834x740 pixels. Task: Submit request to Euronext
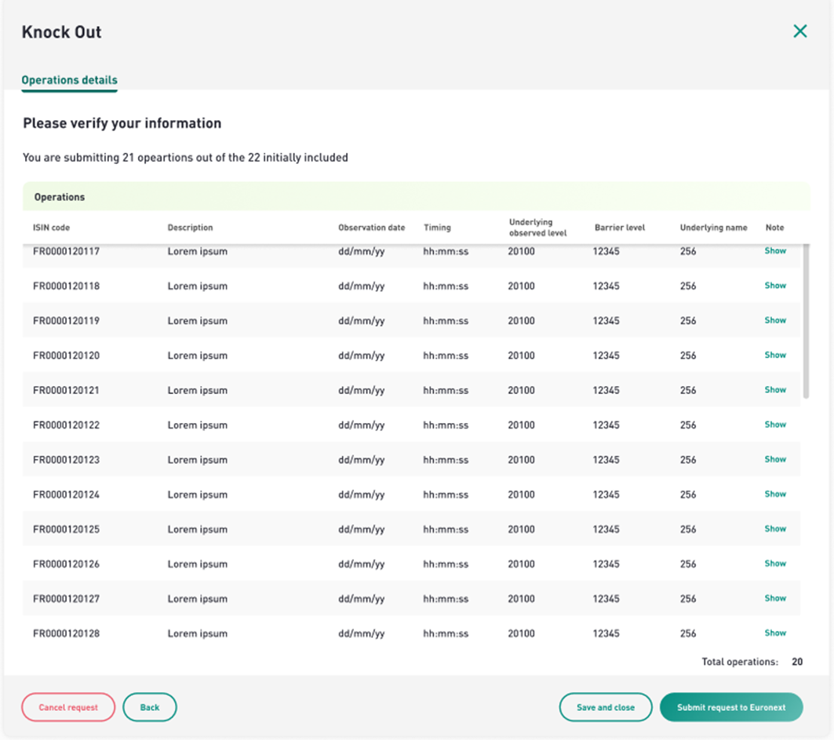click(x=731, y=707)
